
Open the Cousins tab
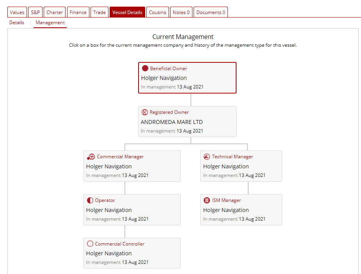pyautogui.click(x=158, y=12)
